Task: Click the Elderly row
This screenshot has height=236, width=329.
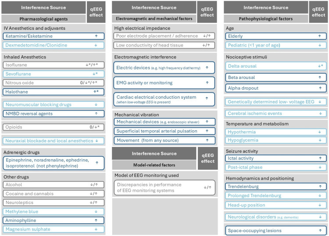Action: (x=276, y=36)
